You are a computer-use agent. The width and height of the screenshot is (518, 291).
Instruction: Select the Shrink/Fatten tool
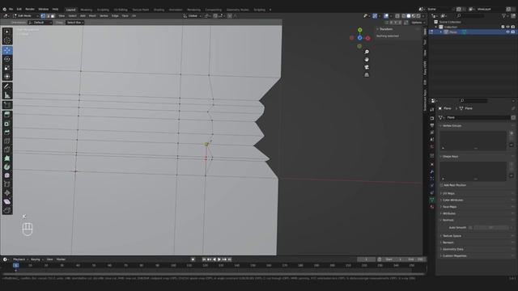(7, 193)
